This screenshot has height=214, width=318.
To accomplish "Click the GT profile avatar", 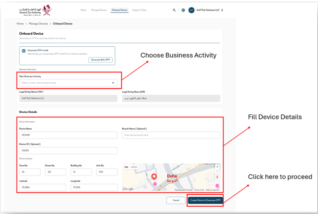I will (x=191, y=10).
